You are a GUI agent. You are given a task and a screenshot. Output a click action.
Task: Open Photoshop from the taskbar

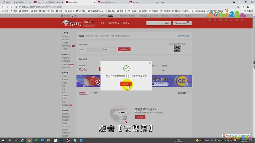62,140
